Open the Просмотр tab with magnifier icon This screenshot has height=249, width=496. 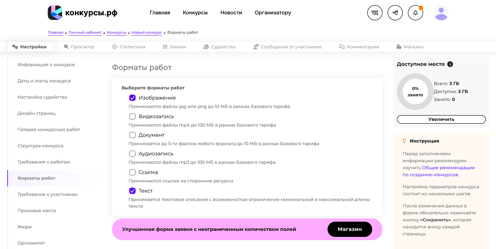(79, 47)
